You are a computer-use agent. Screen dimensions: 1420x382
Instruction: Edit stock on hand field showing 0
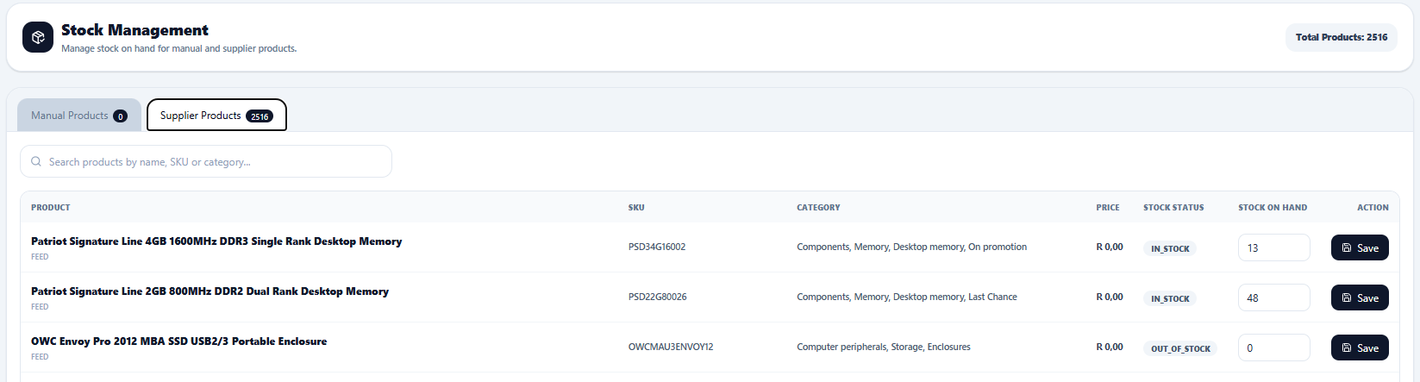click(1274, 348)
